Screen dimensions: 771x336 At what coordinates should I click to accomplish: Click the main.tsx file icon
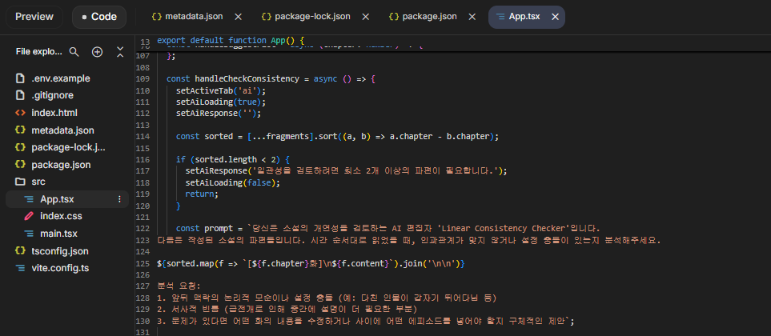[x=29, y=234]
